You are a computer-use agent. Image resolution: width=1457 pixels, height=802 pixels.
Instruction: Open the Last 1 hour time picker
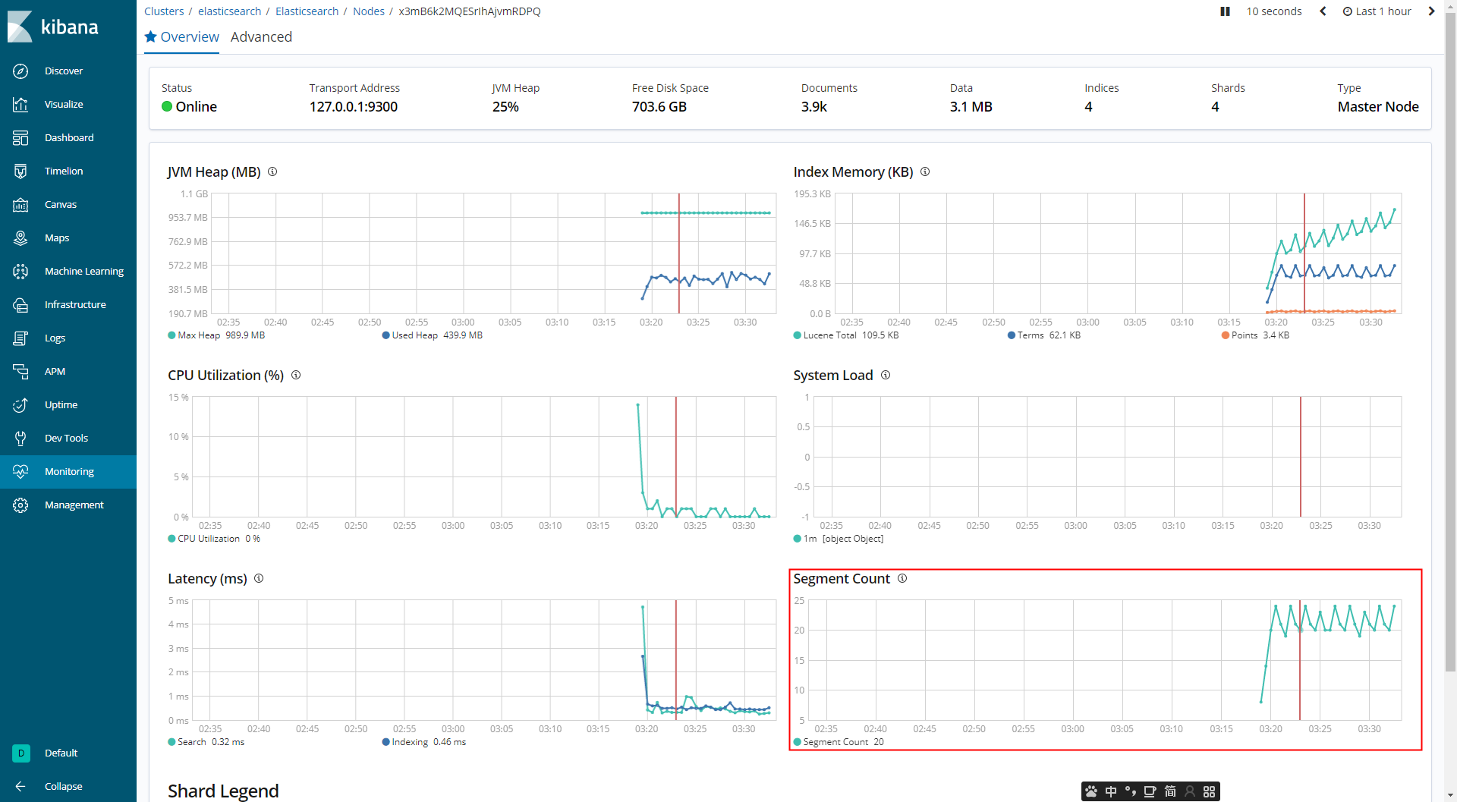tap(1377, 11)
